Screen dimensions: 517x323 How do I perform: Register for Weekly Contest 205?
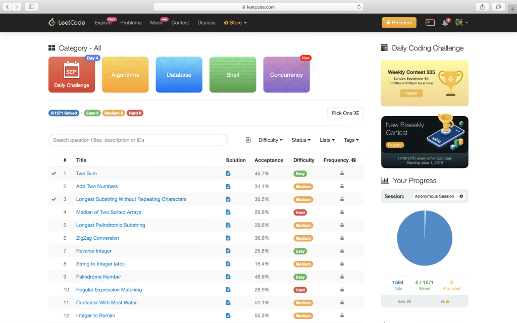click(x=411, y=93)
